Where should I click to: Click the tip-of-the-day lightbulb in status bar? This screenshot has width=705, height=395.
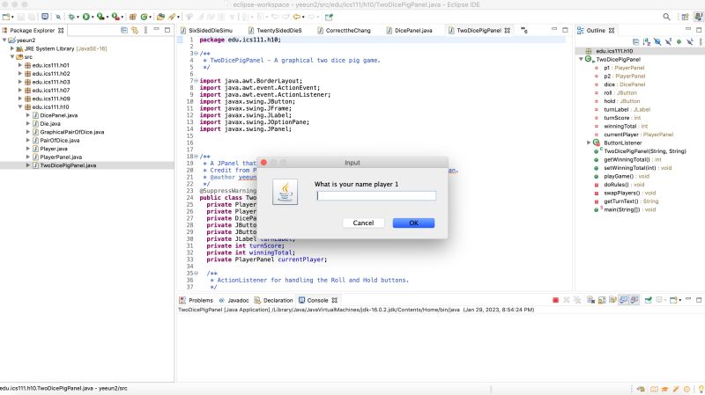[x=701, y=389]
